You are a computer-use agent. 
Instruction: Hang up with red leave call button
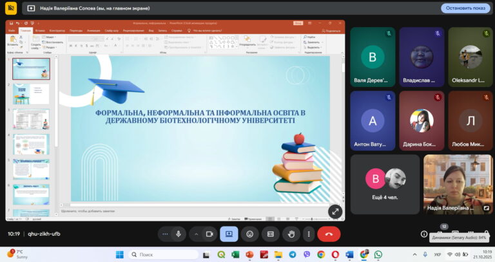point(329,234)
